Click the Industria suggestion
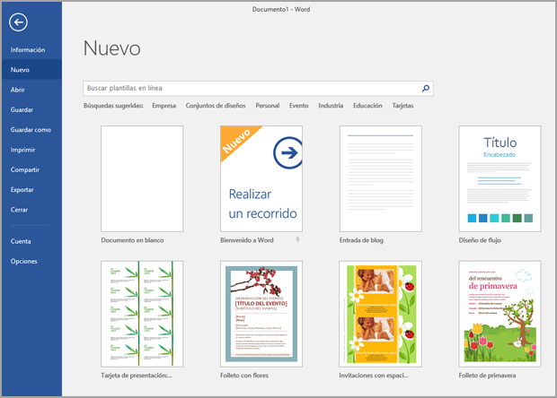Image resolution: width=557 pixels, height=398 pixels. [331, 106]
